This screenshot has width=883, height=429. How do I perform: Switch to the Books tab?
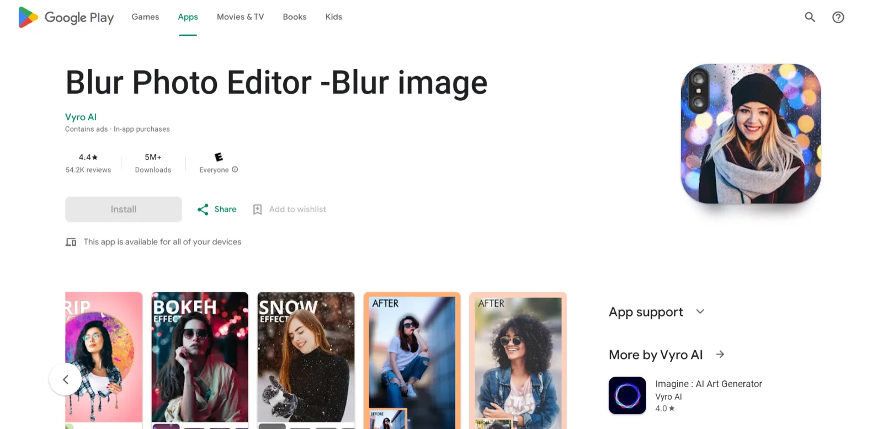pyautogui.click(x=295, y=17)
